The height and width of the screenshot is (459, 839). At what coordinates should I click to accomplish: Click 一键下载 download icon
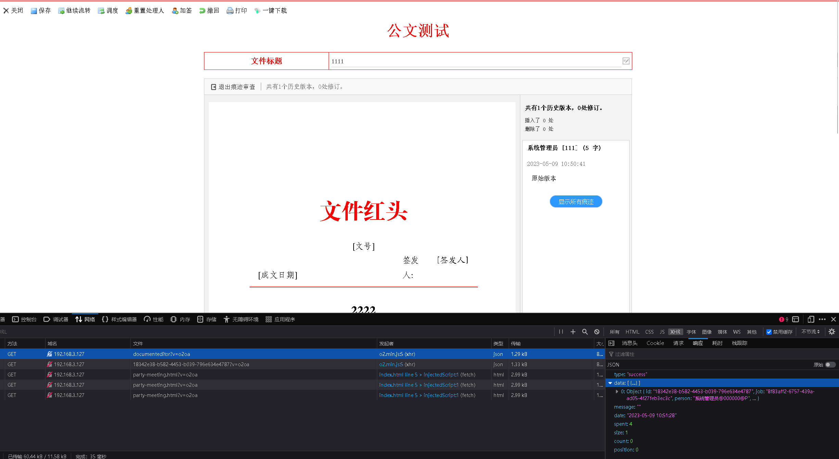point(257,11)
